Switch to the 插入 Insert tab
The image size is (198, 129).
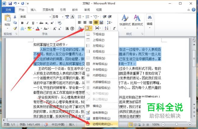33,10
